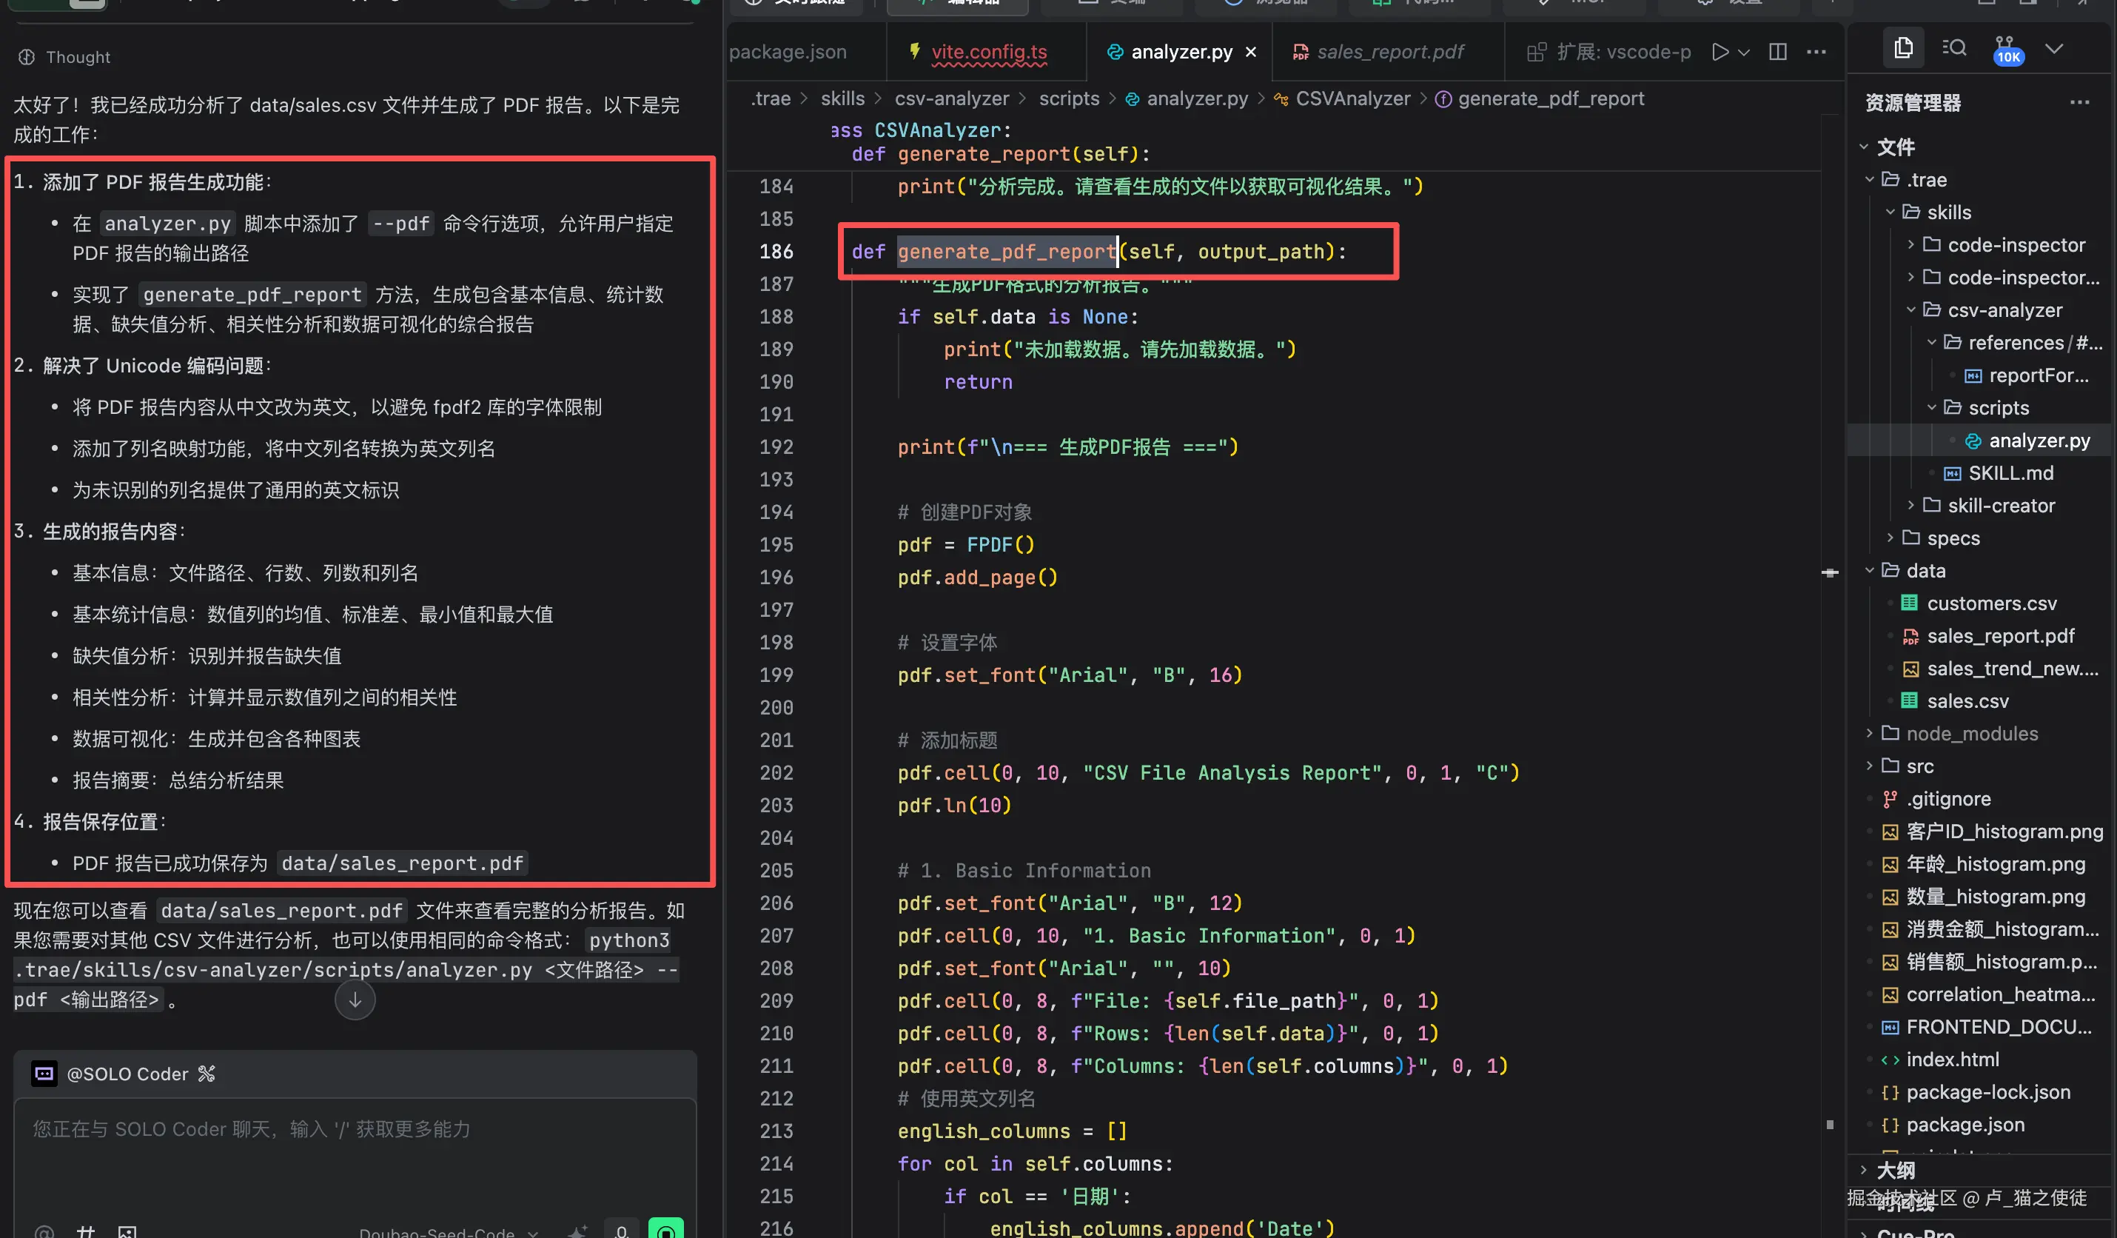Switch to the vite.config.ts tab

[x=988, y=52]
